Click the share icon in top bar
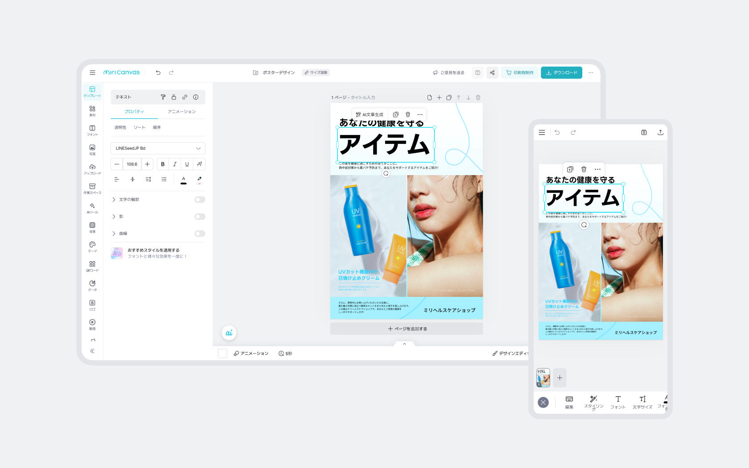The image size is (749, 468). click(492, 73)
